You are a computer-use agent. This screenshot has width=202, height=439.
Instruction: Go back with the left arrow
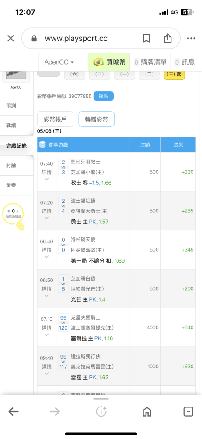(x=14, y=411)
